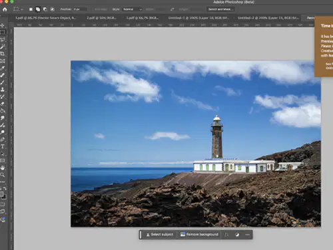Click the Feather value field
Screen dimensions: 333x250
pyautogui.click(x=80, y=9)
